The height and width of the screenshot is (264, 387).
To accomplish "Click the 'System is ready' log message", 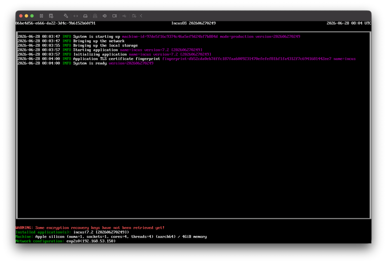I will click(90, 63).
